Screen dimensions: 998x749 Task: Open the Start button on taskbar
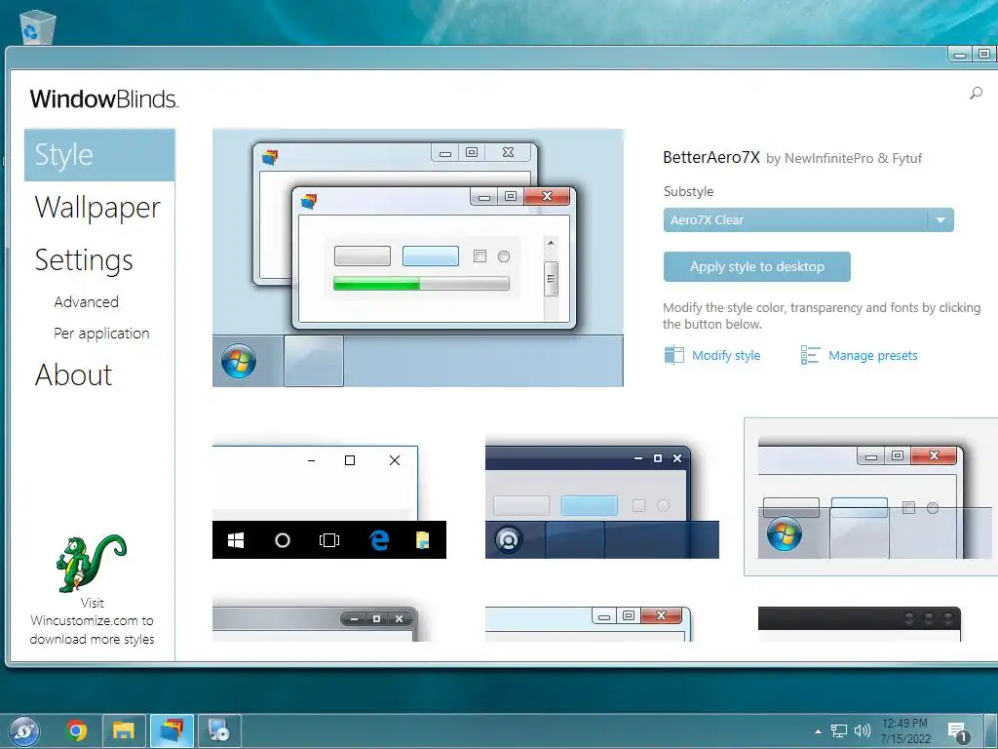click(x=24, y=731)
